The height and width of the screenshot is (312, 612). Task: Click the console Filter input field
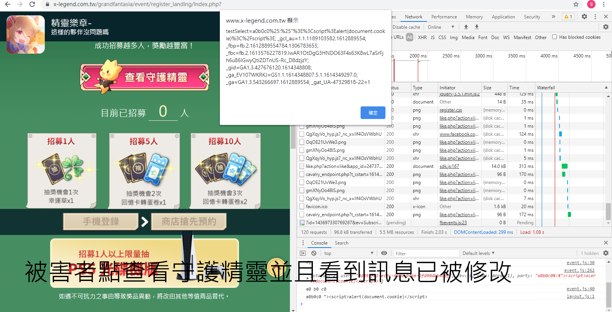pyautogui.click(x=426, y=253)
